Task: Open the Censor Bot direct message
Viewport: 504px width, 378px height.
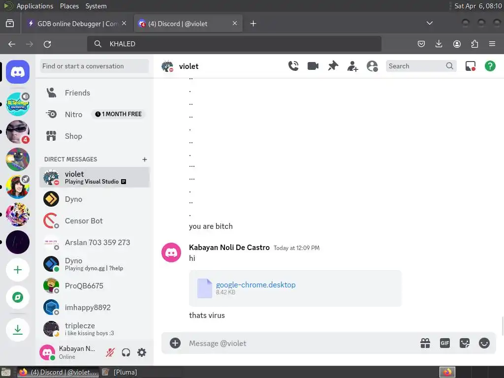Action: click(94, 221)
